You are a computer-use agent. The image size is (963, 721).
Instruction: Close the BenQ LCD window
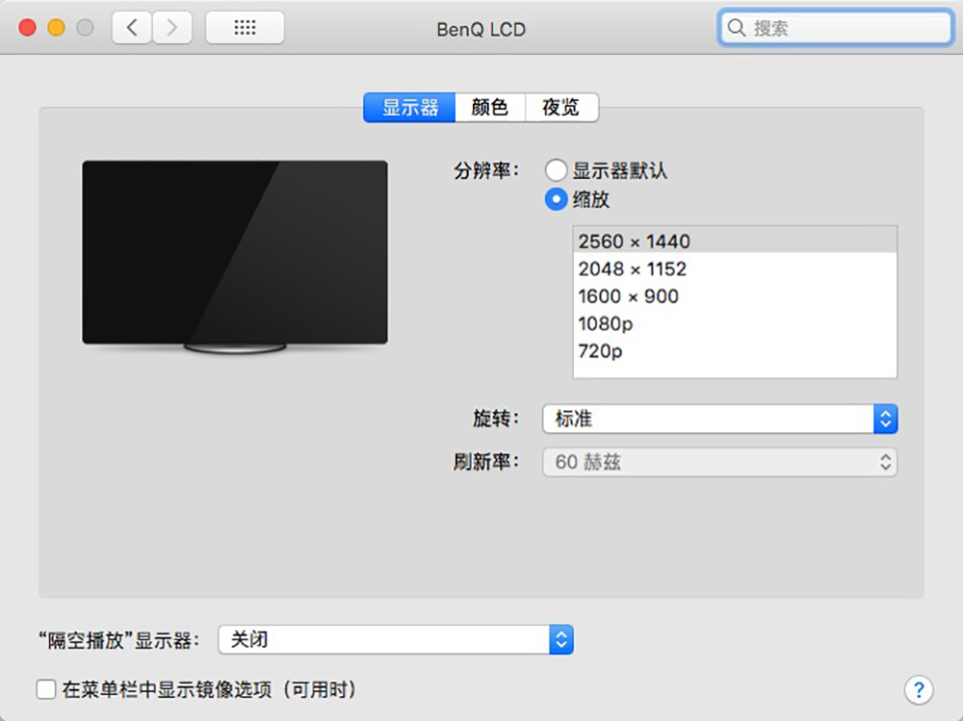click(x=27, y=28)
